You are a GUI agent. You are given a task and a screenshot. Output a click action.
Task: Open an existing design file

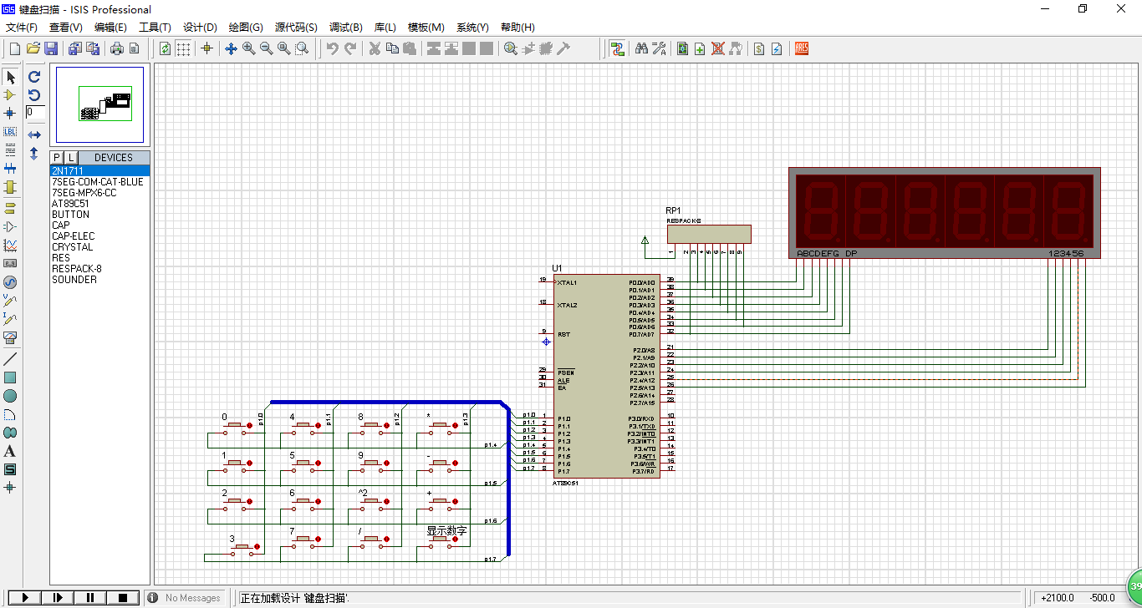[33, 48]
